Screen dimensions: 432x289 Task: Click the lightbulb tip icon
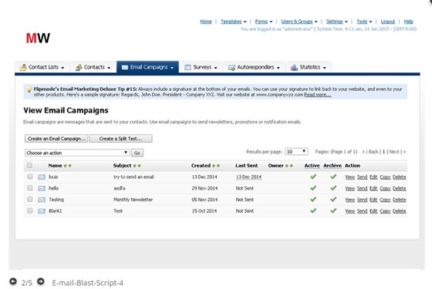click(29, 89)
